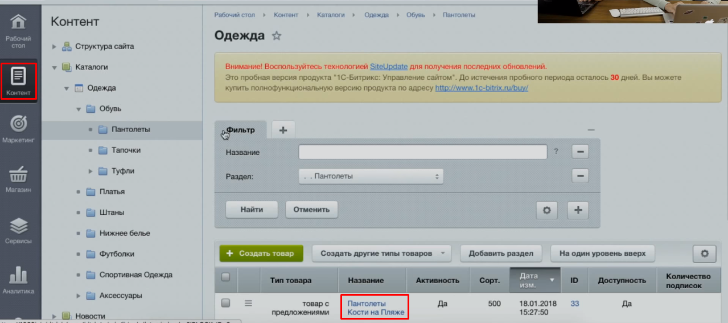Click the Тапочки folder icon in tree
728x323 pixels.
[x=102, y=150]
